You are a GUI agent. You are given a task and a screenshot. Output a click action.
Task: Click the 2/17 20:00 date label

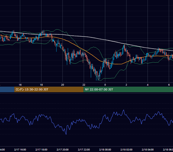tap(63, 149)
